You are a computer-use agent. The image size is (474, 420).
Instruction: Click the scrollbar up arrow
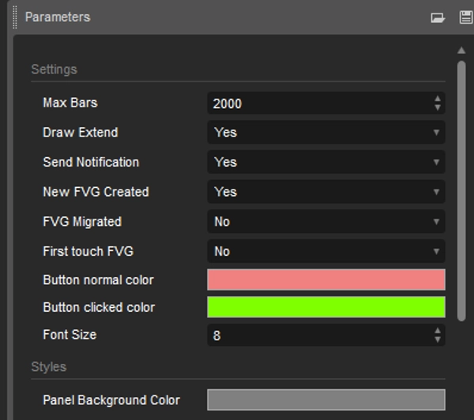point(461,51)
